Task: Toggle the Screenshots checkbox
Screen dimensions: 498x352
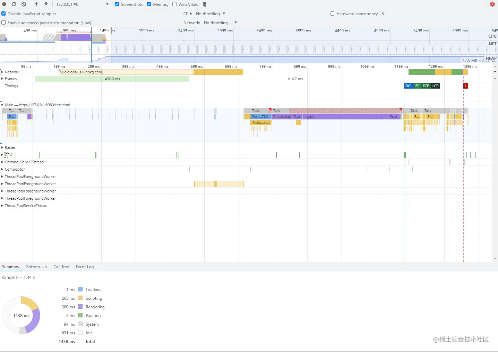Action: (x=117, y=4)
